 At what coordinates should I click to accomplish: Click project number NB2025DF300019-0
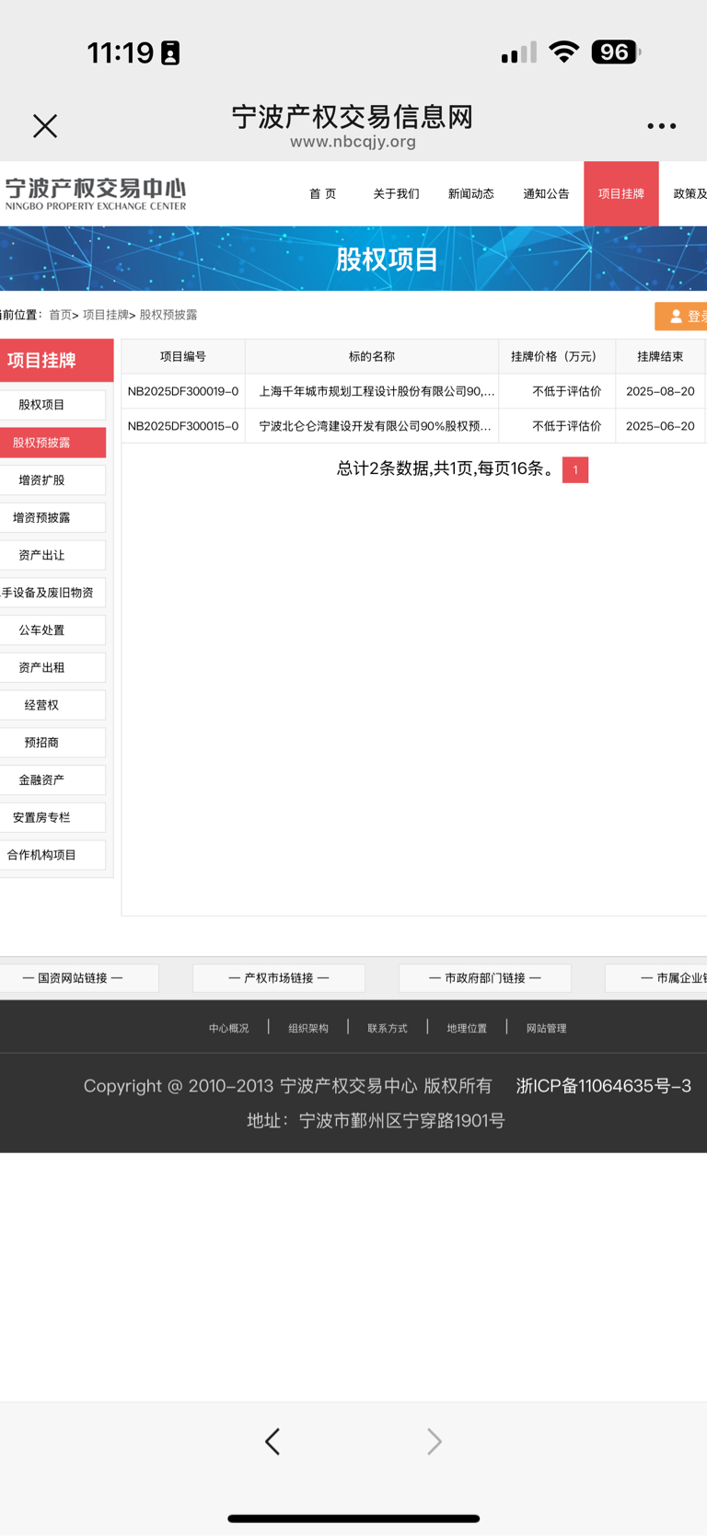click(183, 391)
